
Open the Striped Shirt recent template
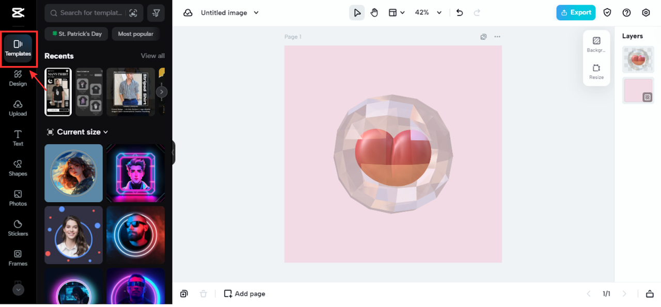pos(131,92)
